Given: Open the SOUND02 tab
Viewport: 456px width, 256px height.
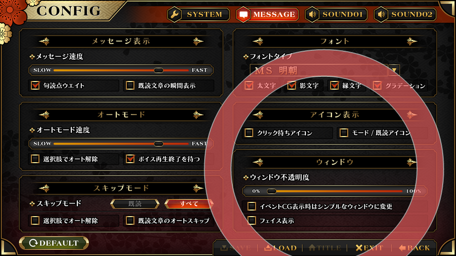Looking at the screenshot, I should pos(405,14).
